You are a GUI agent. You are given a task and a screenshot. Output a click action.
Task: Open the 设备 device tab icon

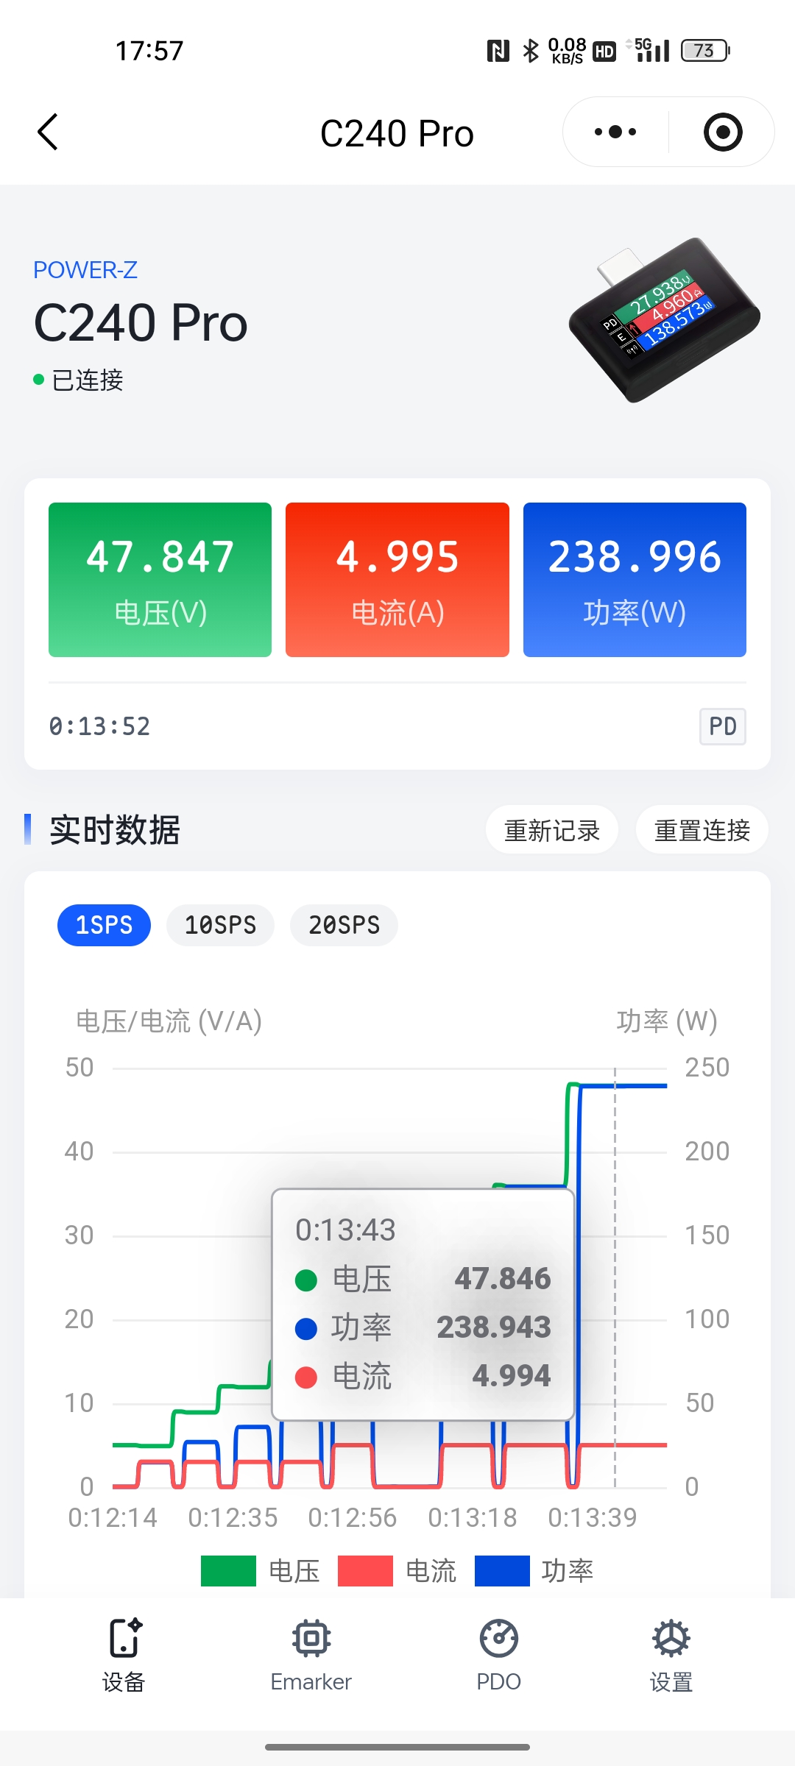click(x=124, y=1638)
